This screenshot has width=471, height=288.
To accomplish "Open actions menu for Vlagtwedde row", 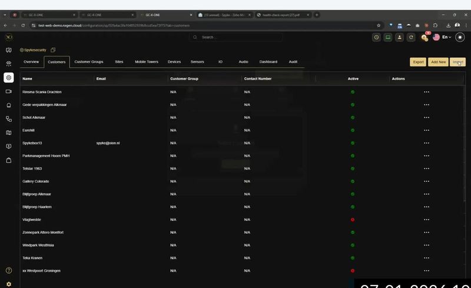I will [x=426, y=220].
